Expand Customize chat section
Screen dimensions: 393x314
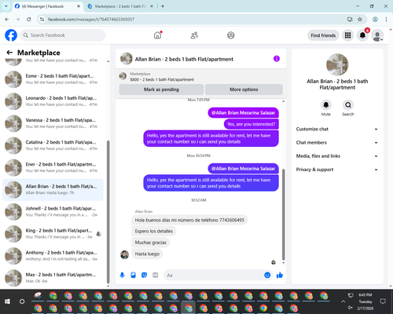click(x=337, y=129)
